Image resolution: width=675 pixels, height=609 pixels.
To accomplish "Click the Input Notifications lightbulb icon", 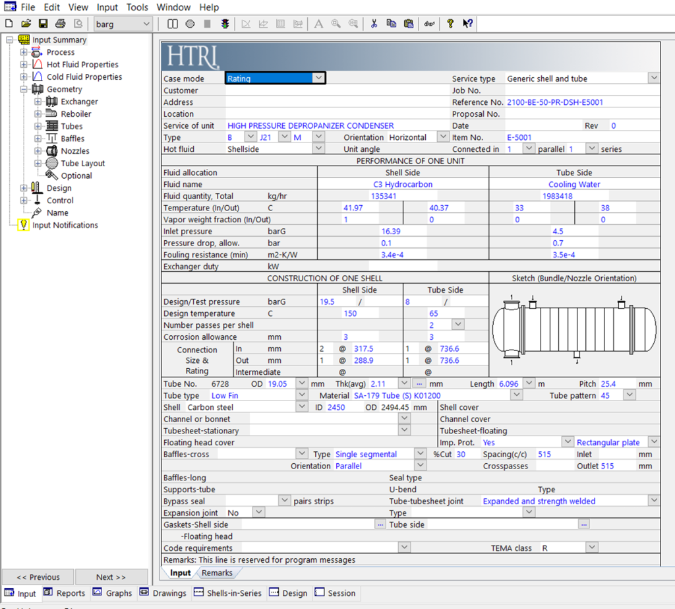I will (x=24, y=225).
